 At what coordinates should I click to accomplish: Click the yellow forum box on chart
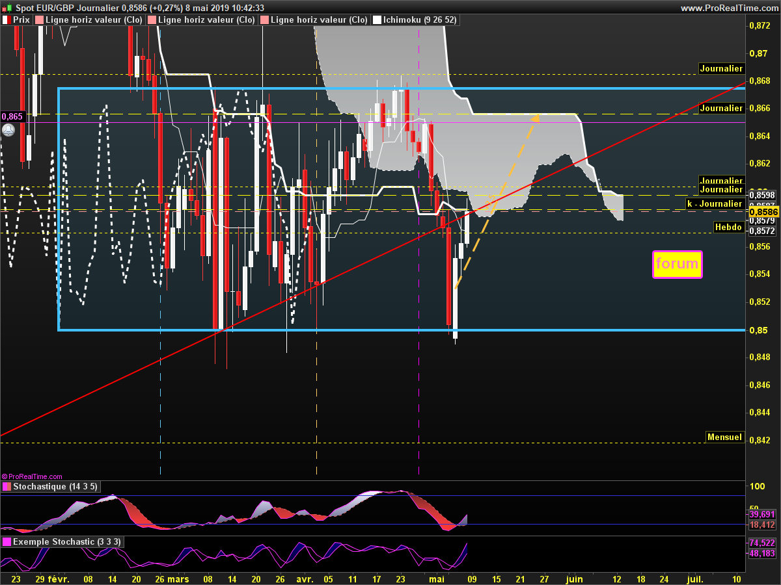[677, 265]
